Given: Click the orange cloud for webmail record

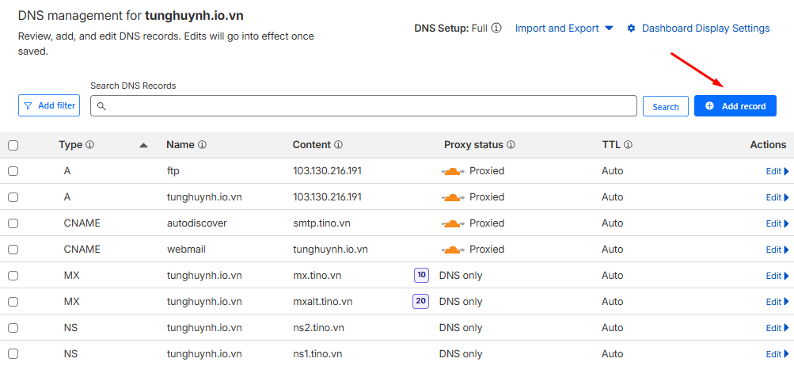Looking at the screenshot, I should coord(453,250).
